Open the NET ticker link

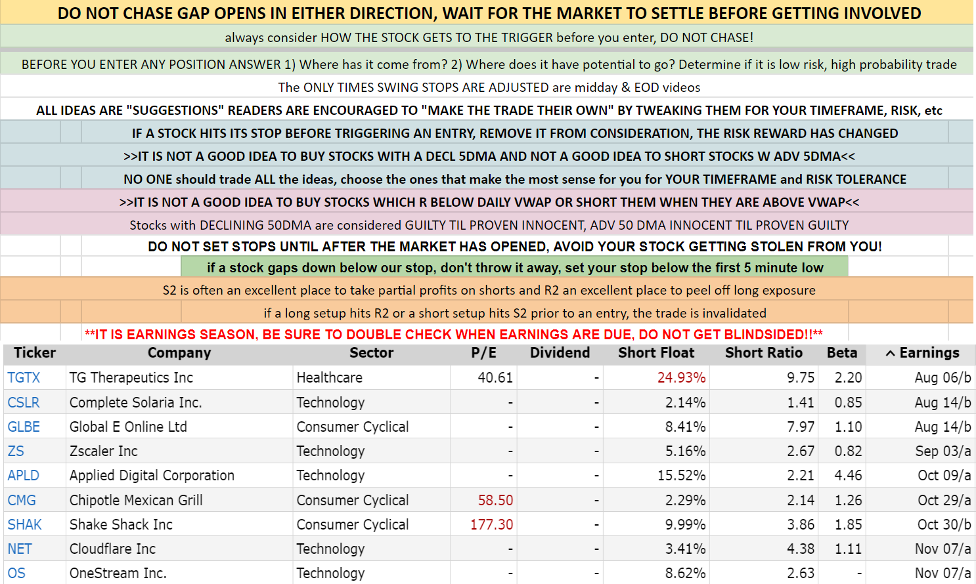20,549
